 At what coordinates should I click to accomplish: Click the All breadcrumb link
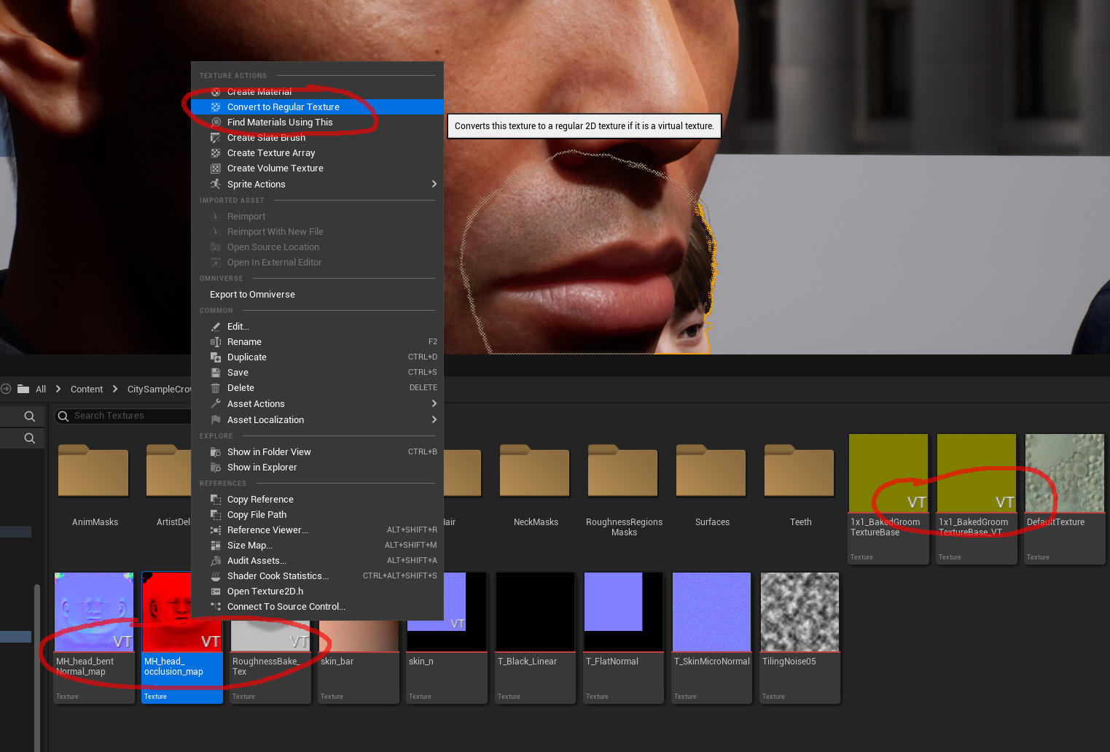pyautogui.click(x=41, y=389)
